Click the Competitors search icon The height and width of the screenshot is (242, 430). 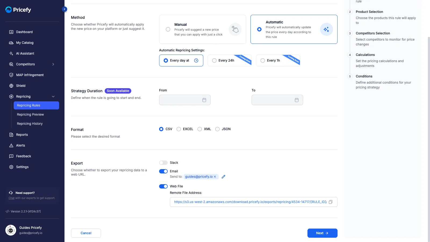point(11,64)
